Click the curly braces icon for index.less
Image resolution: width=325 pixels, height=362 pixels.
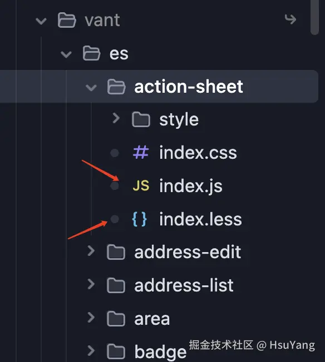[139, 219]
